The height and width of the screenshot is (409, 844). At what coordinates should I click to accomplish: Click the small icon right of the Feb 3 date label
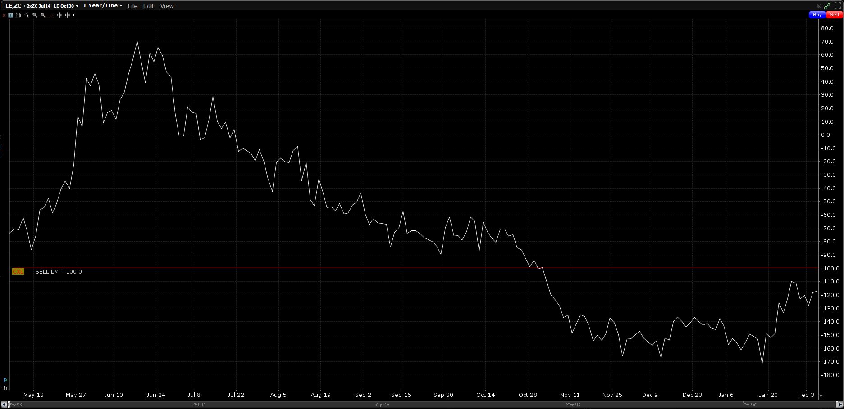(x=821, y=396)
